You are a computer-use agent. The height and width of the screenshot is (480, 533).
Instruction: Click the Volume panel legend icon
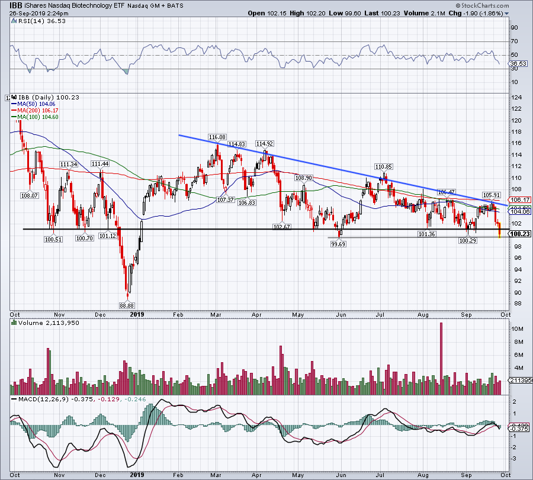pos(14,323)
